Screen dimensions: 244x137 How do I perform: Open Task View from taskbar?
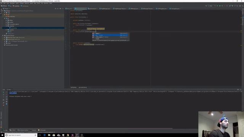point(40,135)
